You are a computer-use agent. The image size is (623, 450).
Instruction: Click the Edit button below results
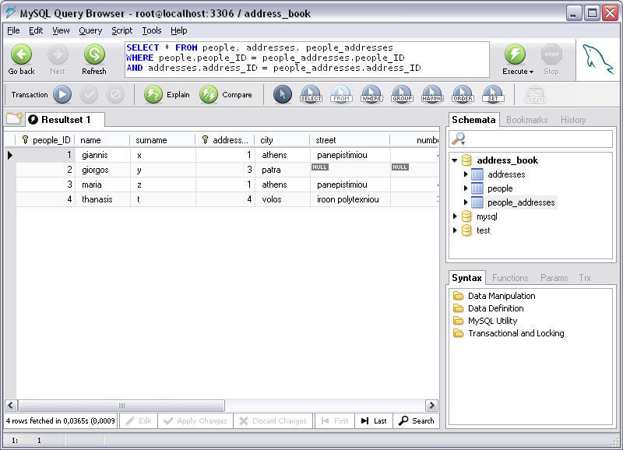[139, 421]
